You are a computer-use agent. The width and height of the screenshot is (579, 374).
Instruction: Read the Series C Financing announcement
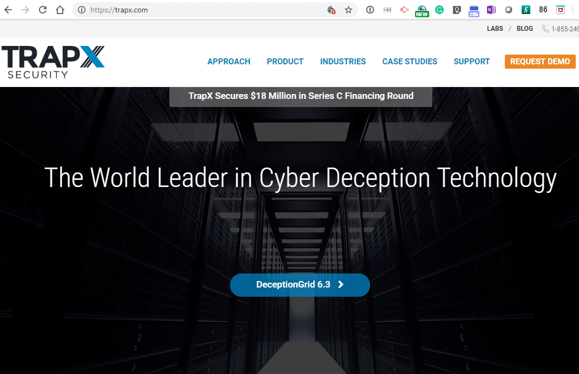point(301,96)
